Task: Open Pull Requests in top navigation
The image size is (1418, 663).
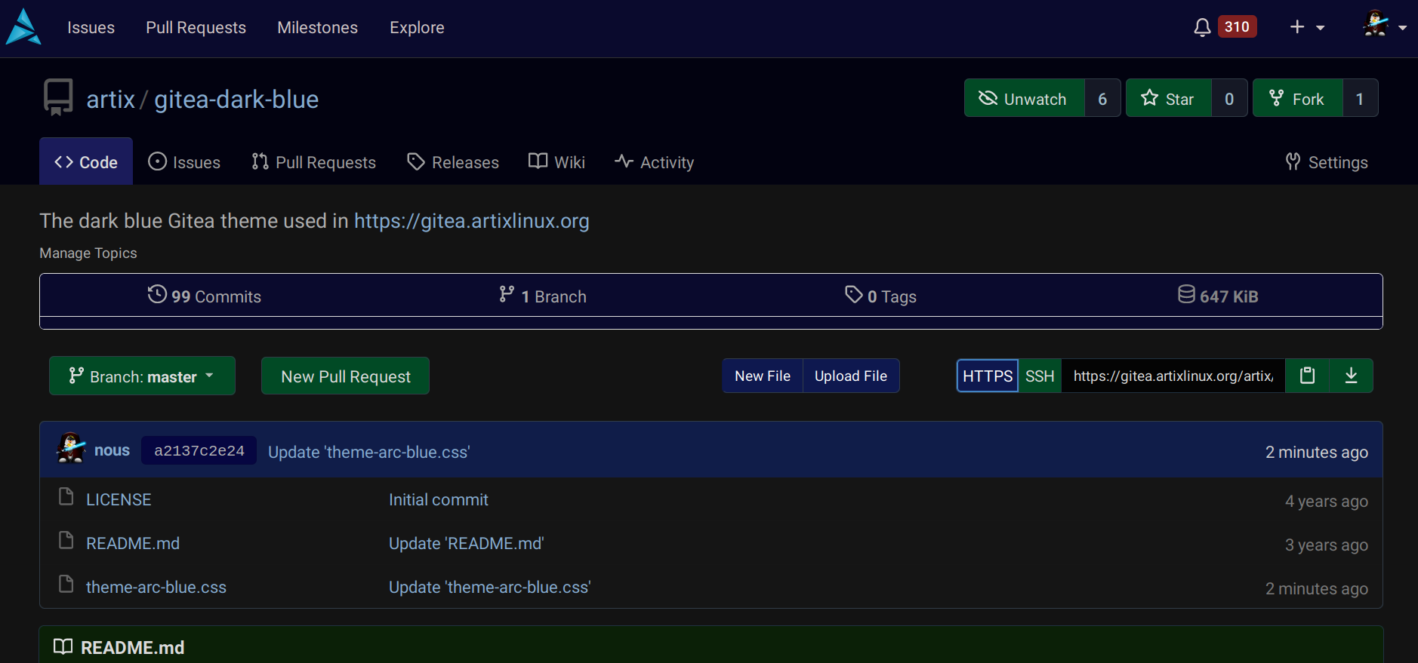Action: coord(196,28)
